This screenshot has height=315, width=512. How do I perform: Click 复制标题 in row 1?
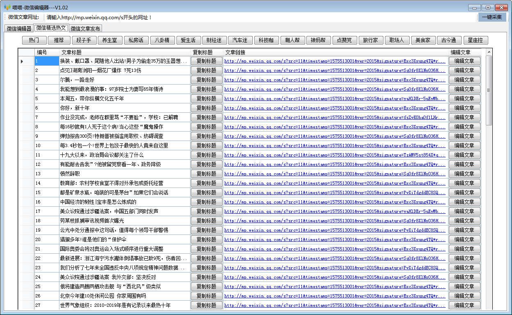206,61
